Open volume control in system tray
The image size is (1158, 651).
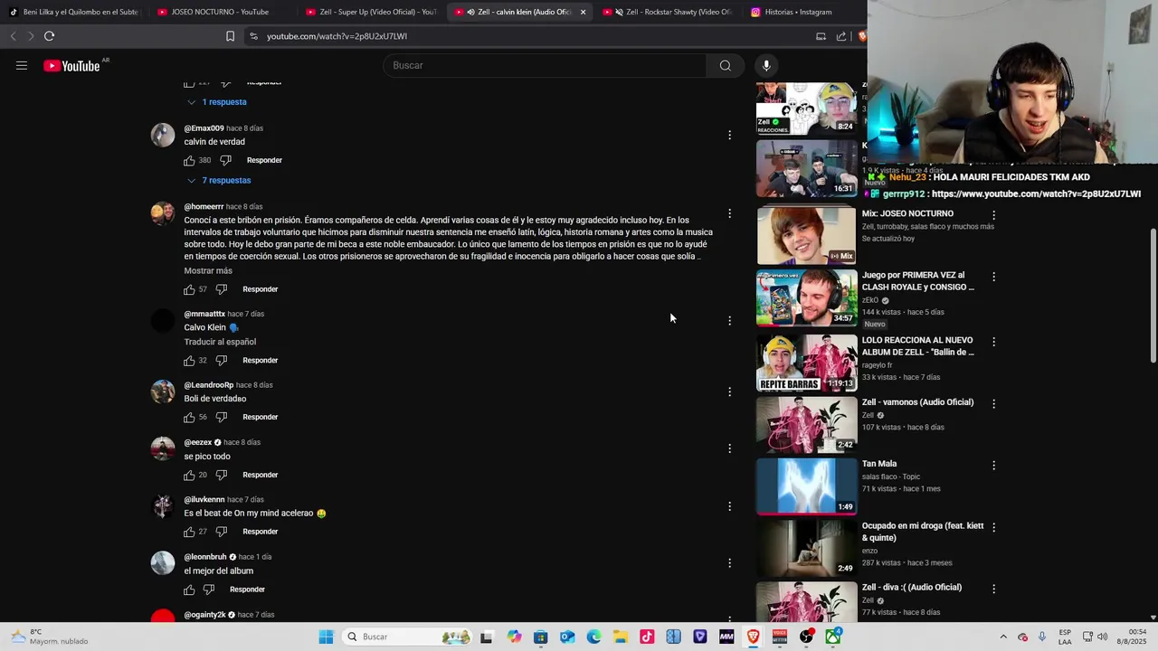[1102, 637]
